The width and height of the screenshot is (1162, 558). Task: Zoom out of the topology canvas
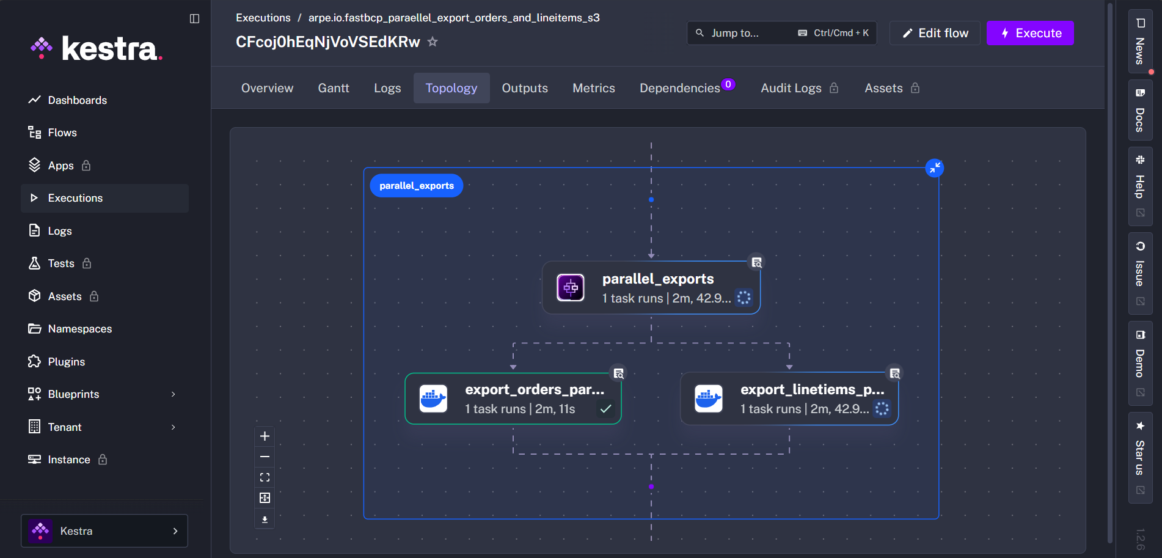[265, 457]
